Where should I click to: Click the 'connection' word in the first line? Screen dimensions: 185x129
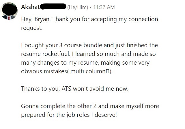pyautogui.click(x=143, y=19)
